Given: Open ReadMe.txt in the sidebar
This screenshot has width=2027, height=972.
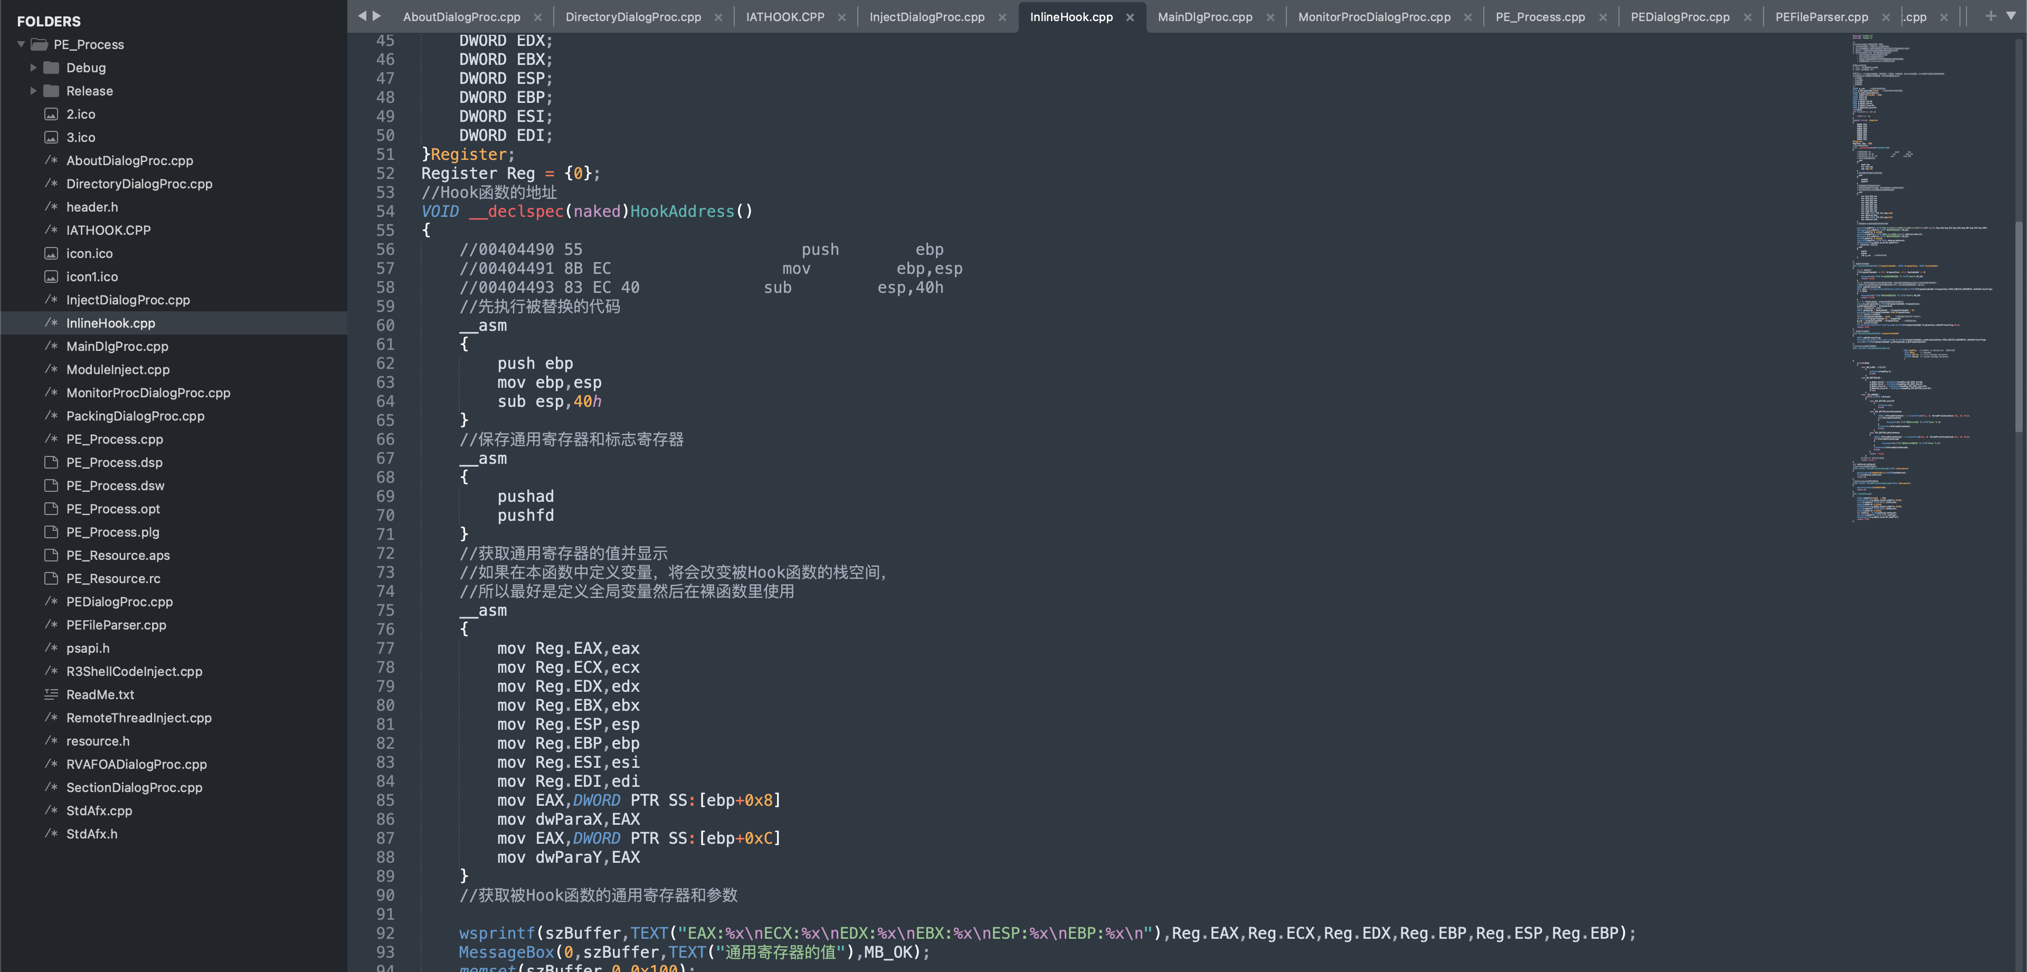Looking at the screenshot, I should coord(100,694).
